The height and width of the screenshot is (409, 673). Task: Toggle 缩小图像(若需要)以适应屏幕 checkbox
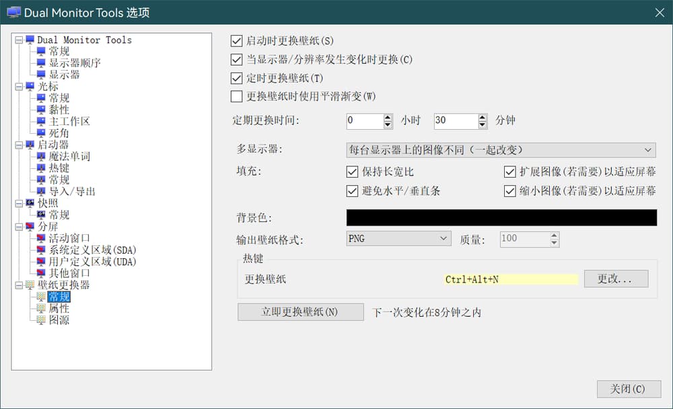(x=510, y=191)
